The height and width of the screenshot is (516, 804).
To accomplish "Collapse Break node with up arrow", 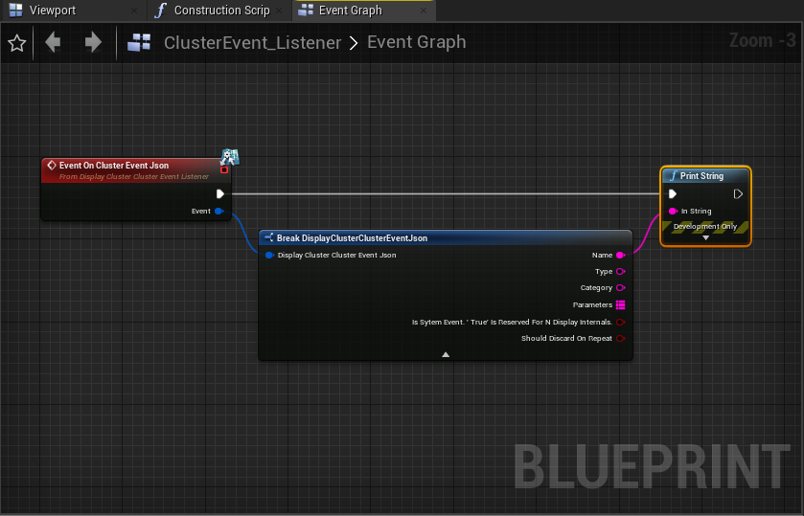I will 446,354.
